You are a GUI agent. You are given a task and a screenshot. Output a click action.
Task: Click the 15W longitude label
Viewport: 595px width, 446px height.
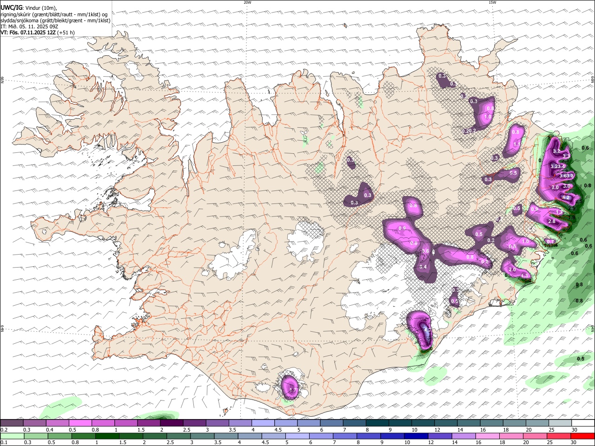pyautogui.click(x=492, y=2)
